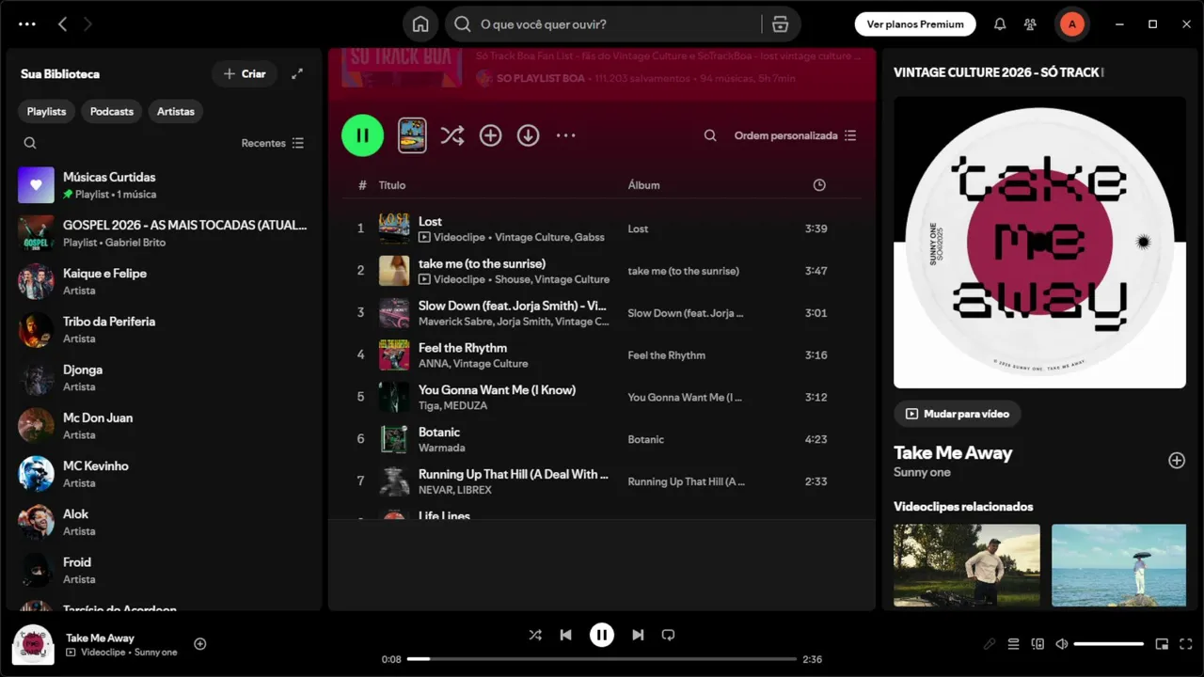This screenshot has height=677, width=1204.
Task: Click the Criar button
Action: [x=245, y=73]
